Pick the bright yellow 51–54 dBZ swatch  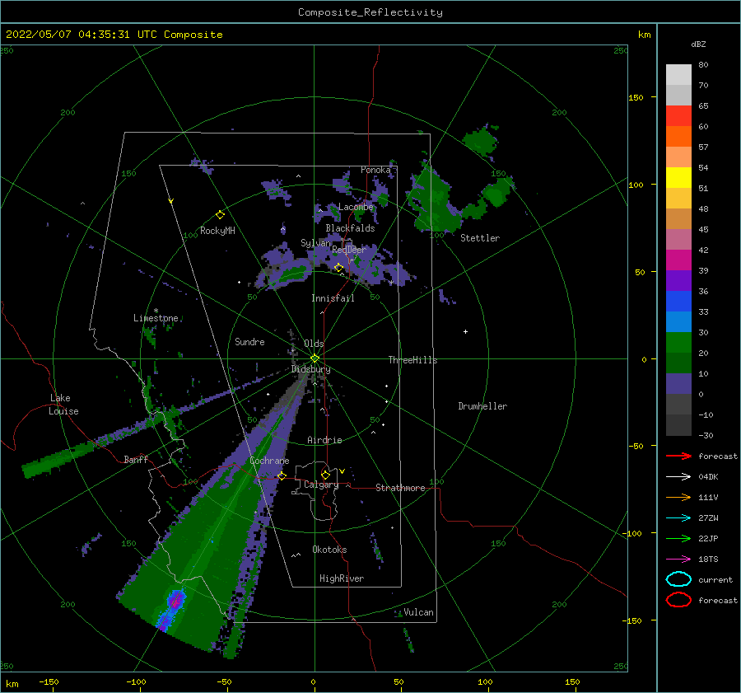pos(678,177)
